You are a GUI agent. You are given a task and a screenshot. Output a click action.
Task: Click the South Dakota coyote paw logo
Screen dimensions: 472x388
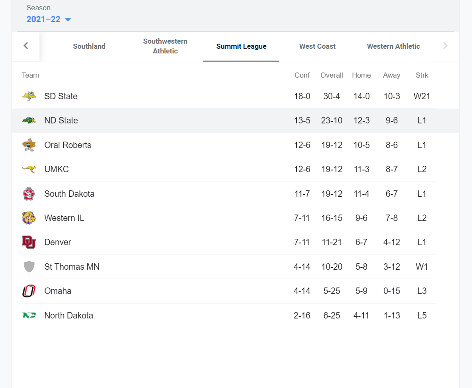29,194
